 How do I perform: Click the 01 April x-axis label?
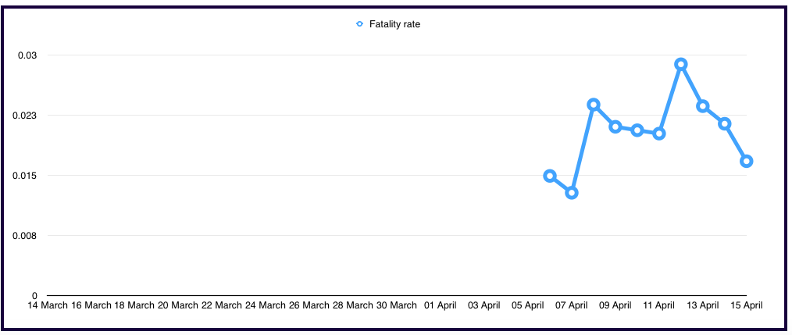click(440, 305)
